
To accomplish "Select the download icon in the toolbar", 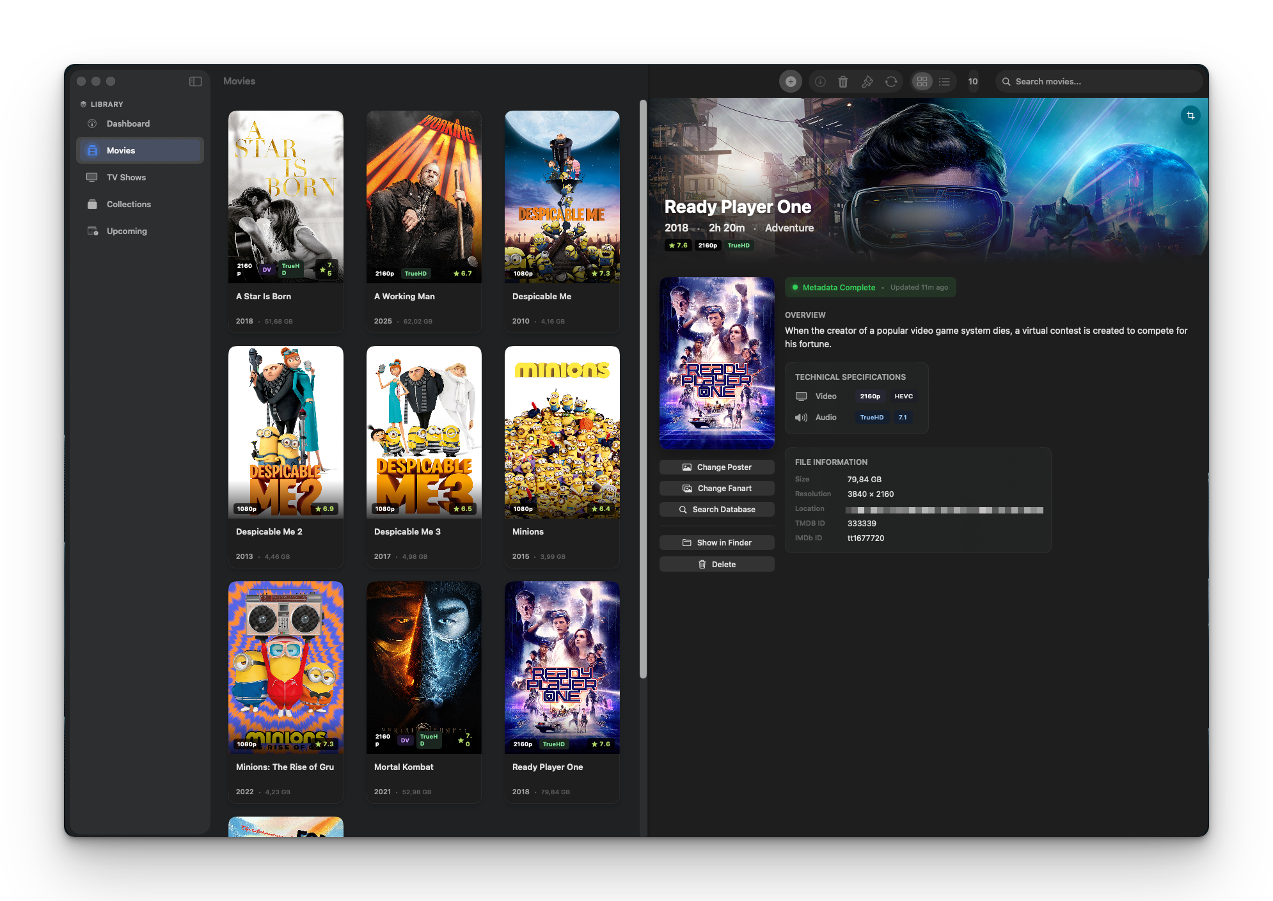I will pos(819,81).
